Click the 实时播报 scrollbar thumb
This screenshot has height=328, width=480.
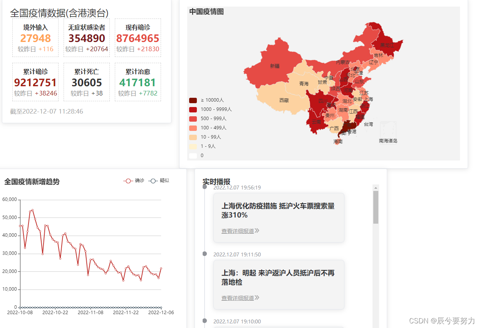(x=376, y=207)
